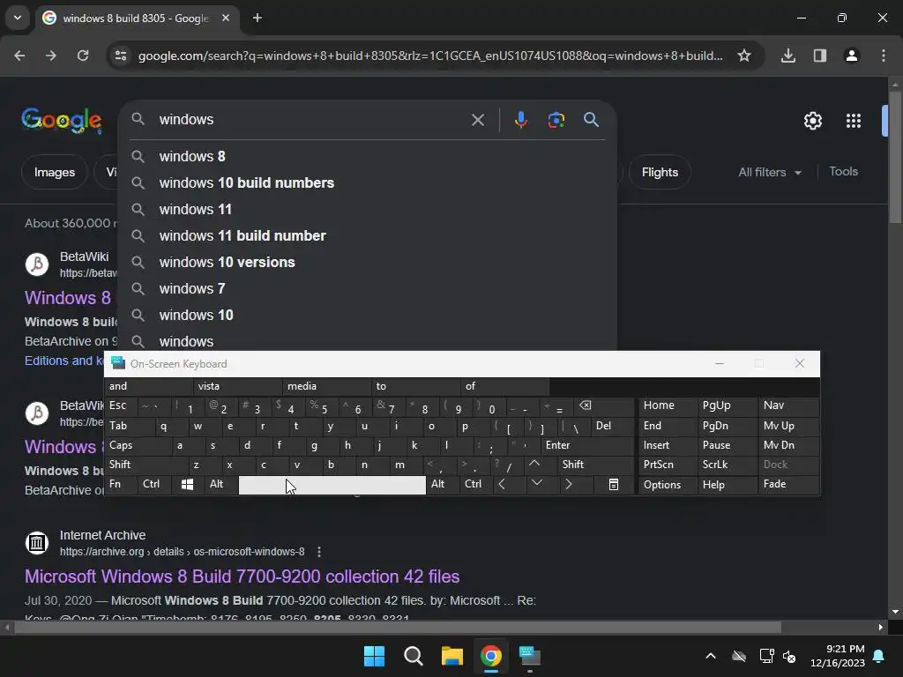Viewport: 903px width, 677px height.
Task: Open the tab search dropdown arrow
Action: pyautogui.click(x=18, y=18)
